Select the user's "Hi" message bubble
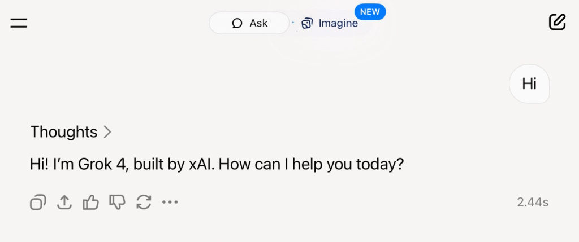Viewport: 579px width, 242px height. point(529,84)
